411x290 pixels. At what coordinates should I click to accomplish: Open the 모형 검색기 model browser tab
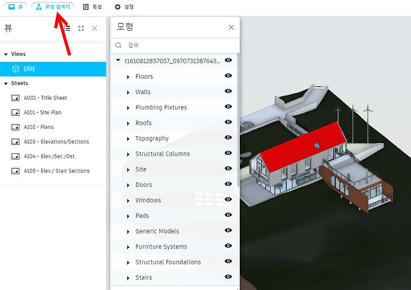tap(53, 6)
